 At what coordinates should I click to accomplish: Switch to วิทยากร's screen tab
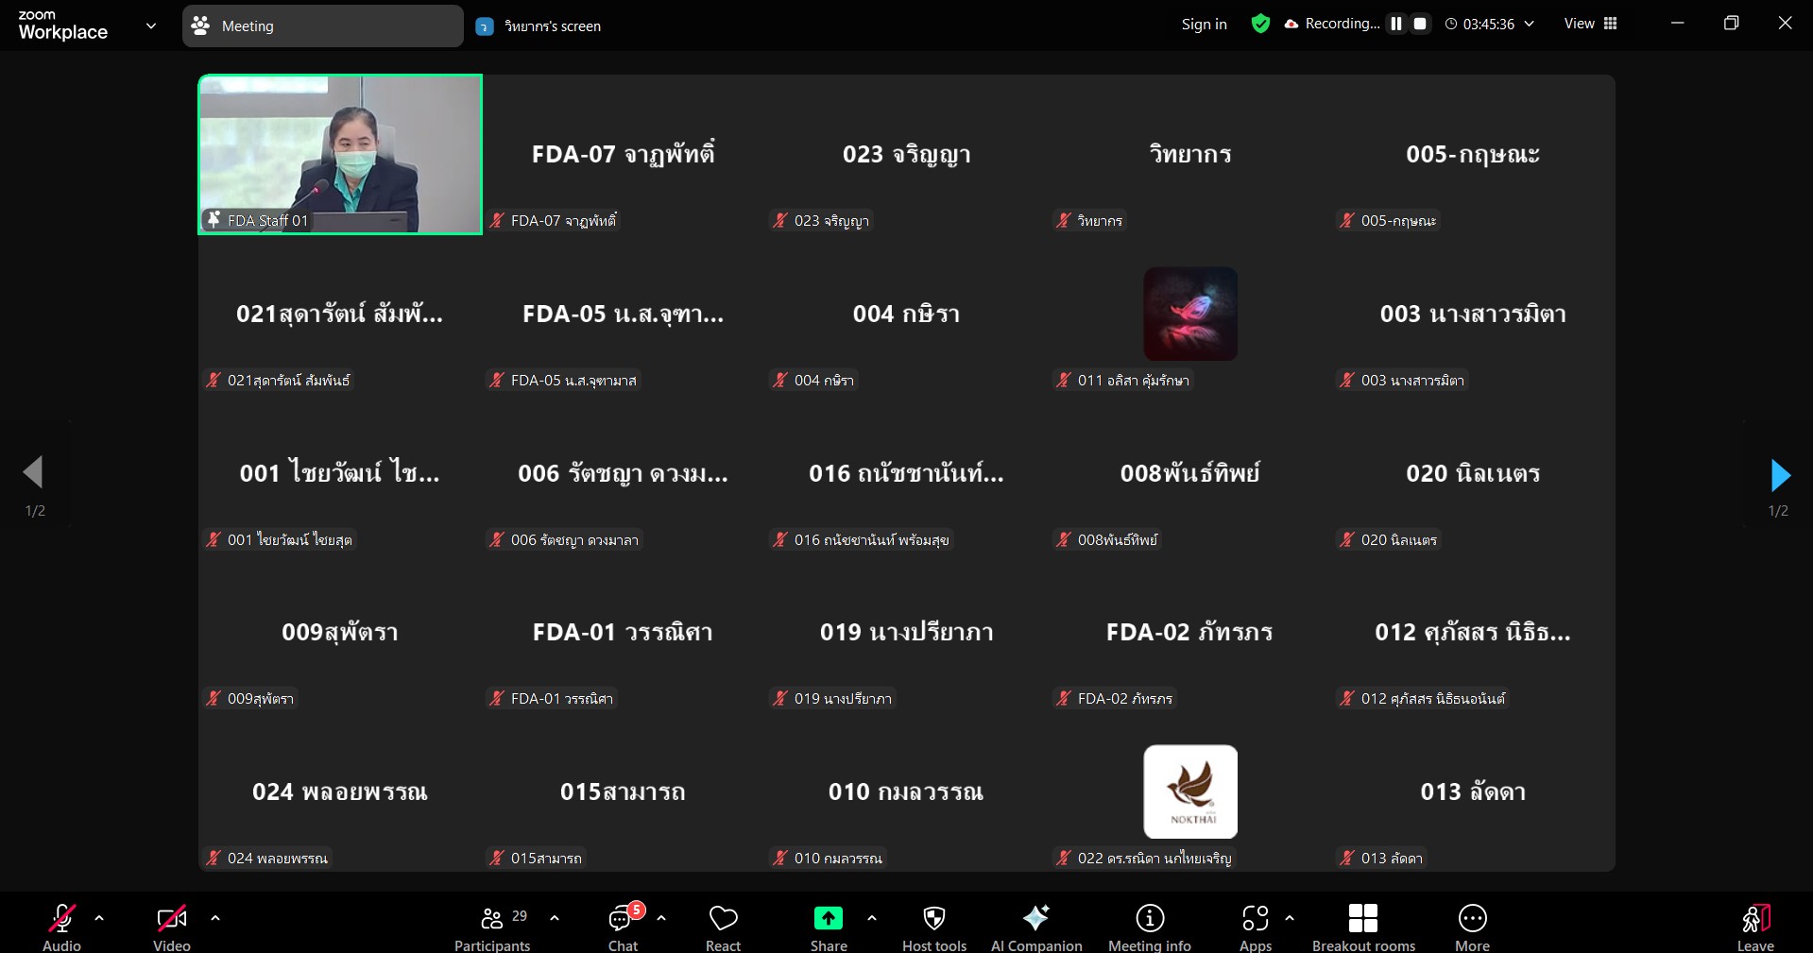[539, 26]
